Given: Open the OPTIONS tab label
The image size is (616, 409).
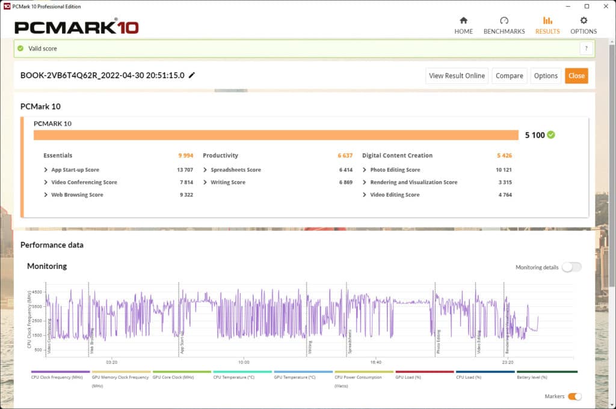Looking at the screenshot, I should point(584,31).
